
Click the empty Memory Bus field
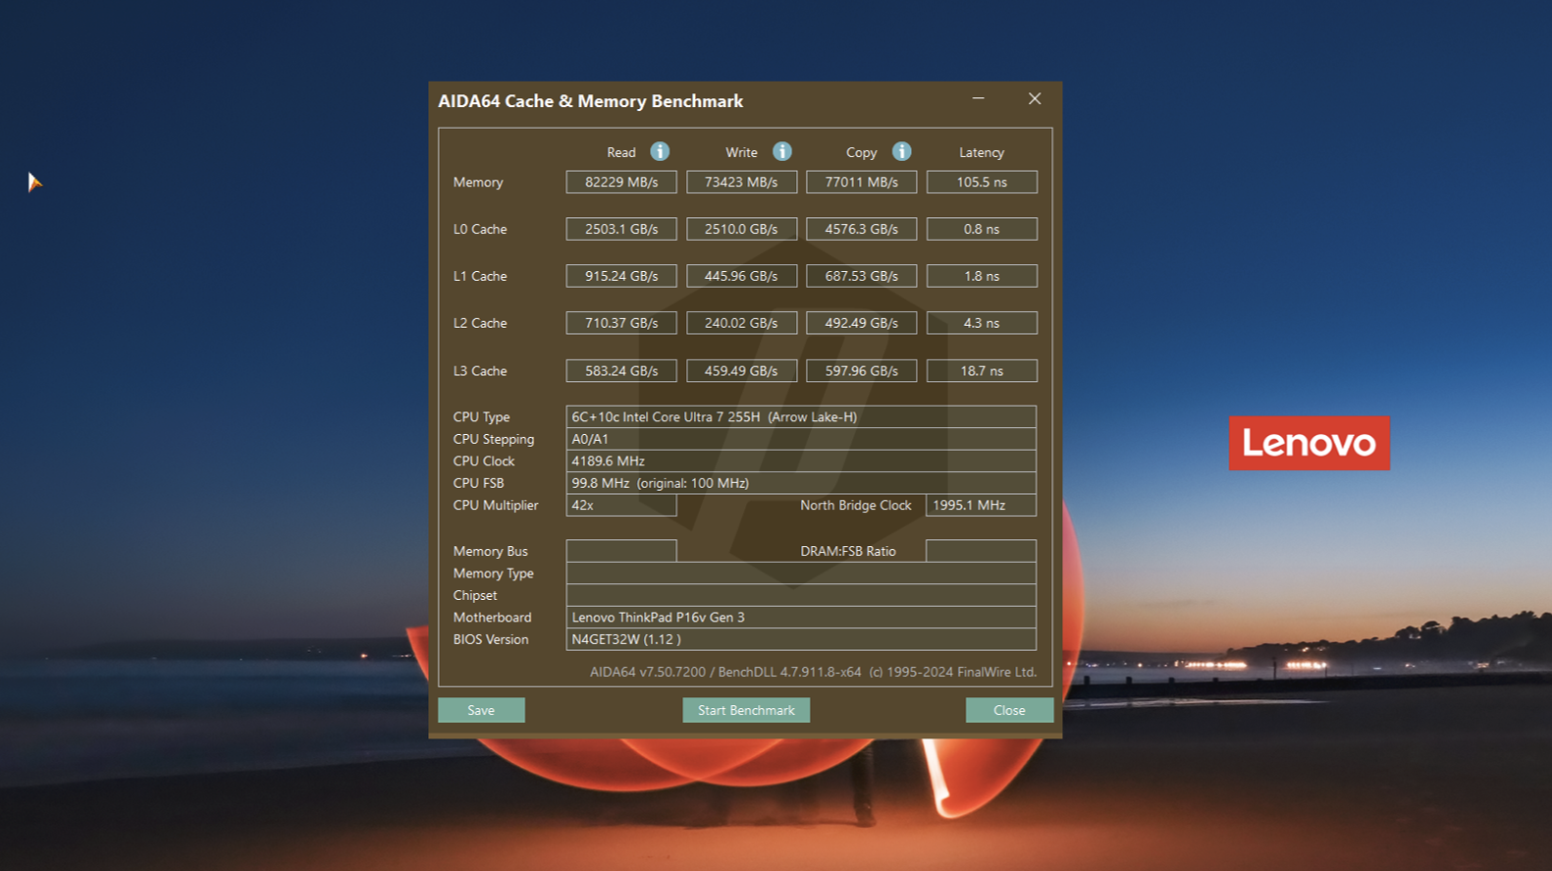pos(620,551)
